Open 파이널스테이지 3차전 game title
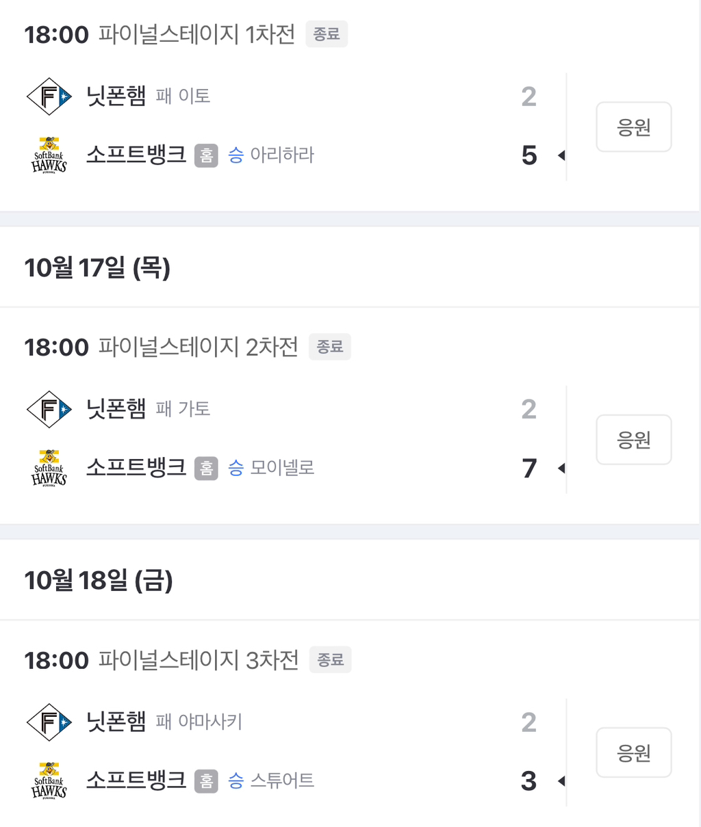This screenshot has height=827, width=701. (x=199, y=659)
